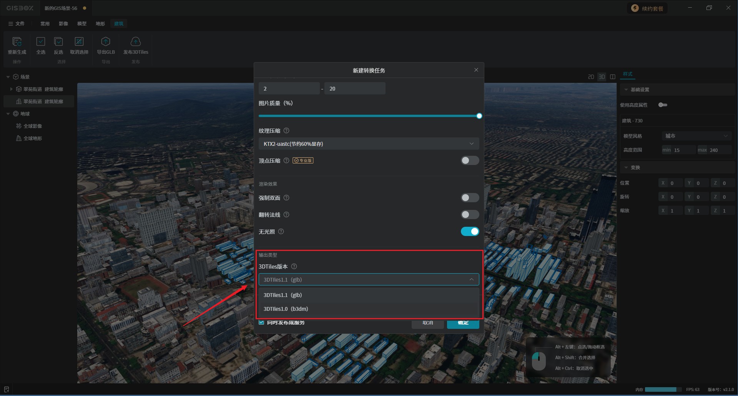Click the 发布3DTiles publish icon
Viewport: 738px width, 396px height.
pyautogui.click(x=136, y=42)
